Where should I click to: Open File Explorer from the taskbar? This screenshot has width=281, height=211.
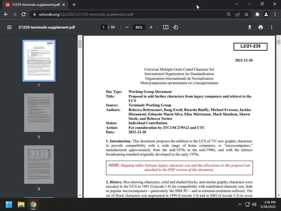click(x=21, y=204)
